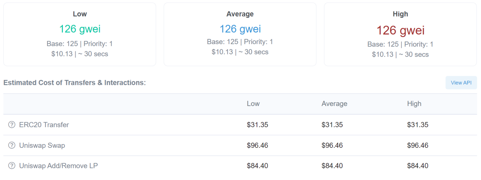Click the Low ERC20 Transfer cost $31.35
Screen dimensions: 481x180
[x=257, y=125]
